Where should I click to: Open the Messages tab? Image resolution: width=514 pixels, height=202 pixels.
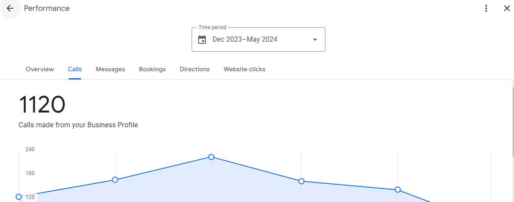[110, 69]
